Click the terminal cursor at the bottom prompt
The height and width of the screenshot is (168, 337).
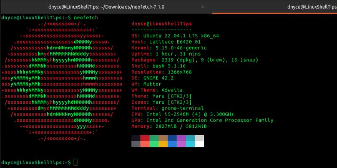pyautogui.click(x=75, y=162)
